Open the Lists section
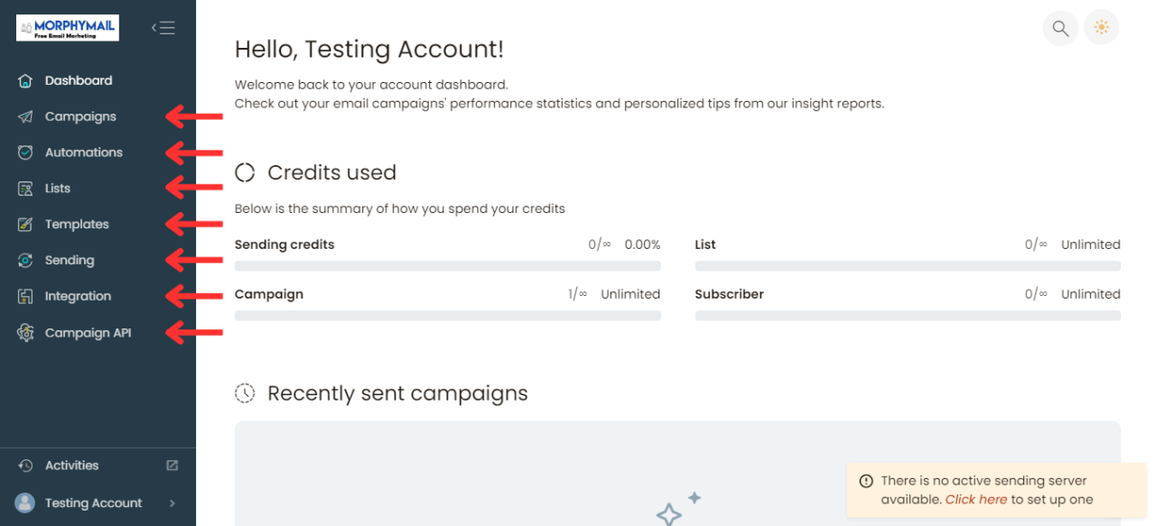Image resolution: width=1156 pixels, height=526 pixels. tap(24, 188)
